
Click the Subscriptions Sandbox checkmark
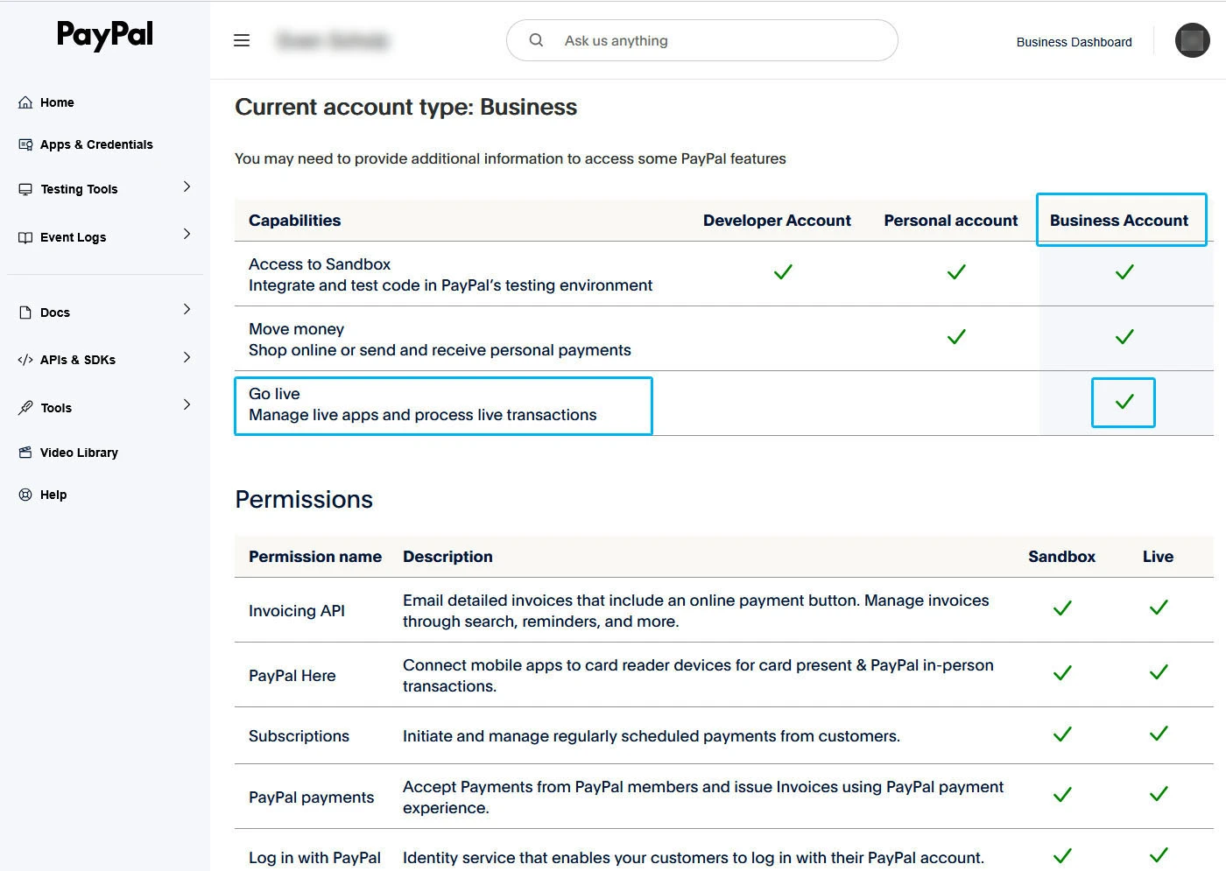coord(1061,734)
